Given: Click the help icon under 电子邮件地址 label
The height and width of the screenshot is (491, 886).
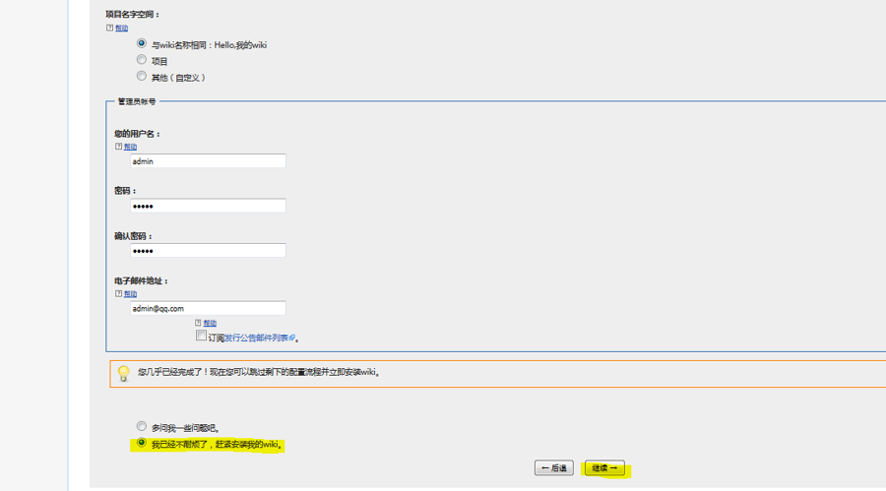Looking at the screenshot, I should tap(119, 293).
